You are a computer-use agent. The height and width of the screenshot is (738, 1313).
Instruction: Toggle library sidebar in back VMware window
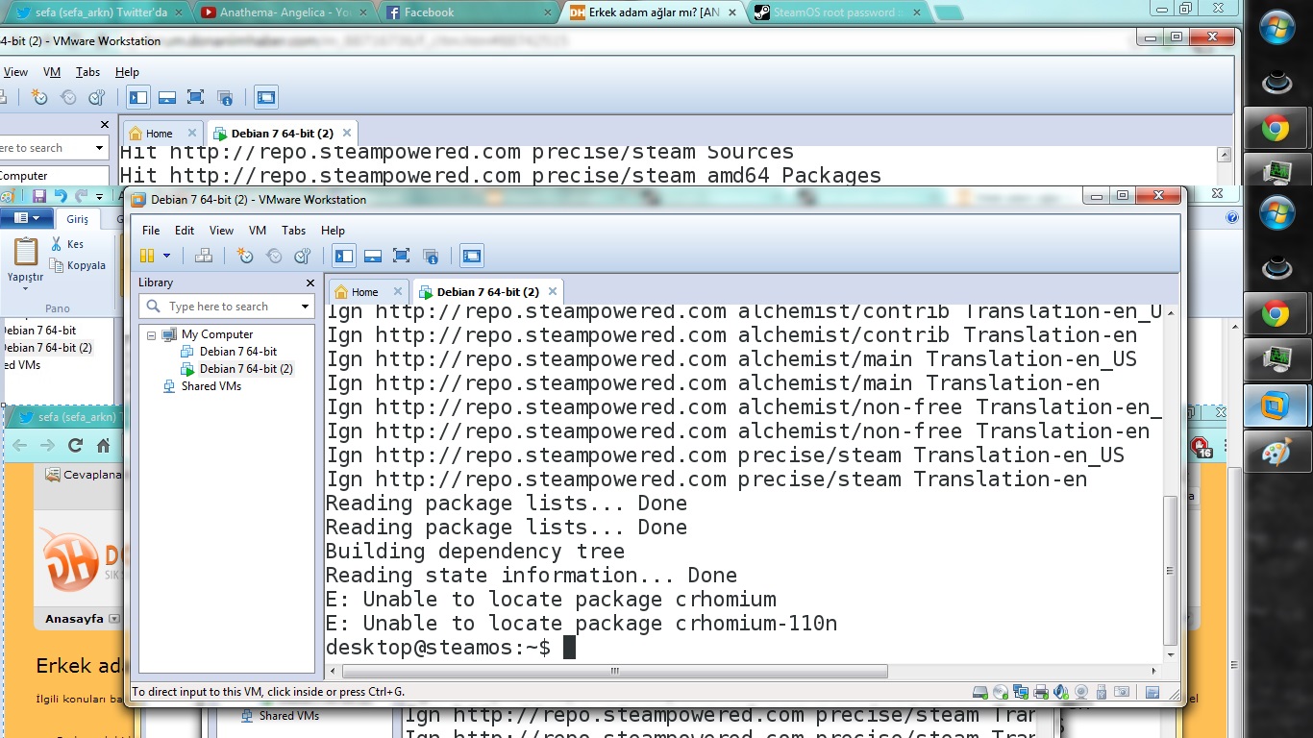pos(138,97)
